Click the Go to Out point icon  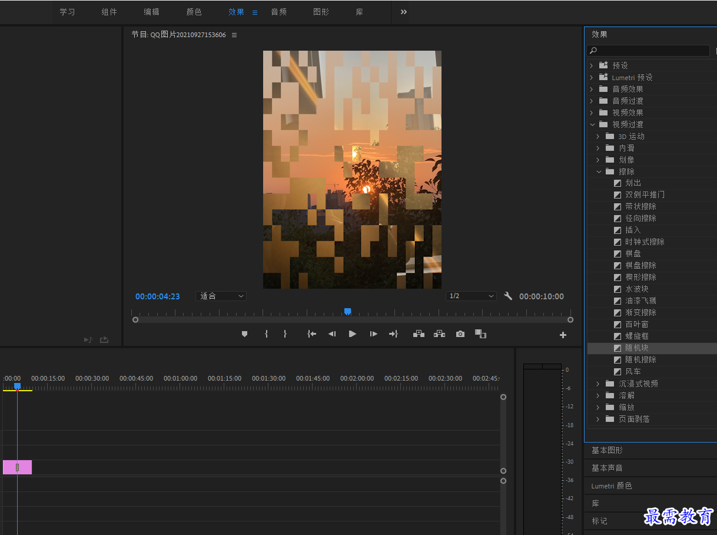coord(393,334)
